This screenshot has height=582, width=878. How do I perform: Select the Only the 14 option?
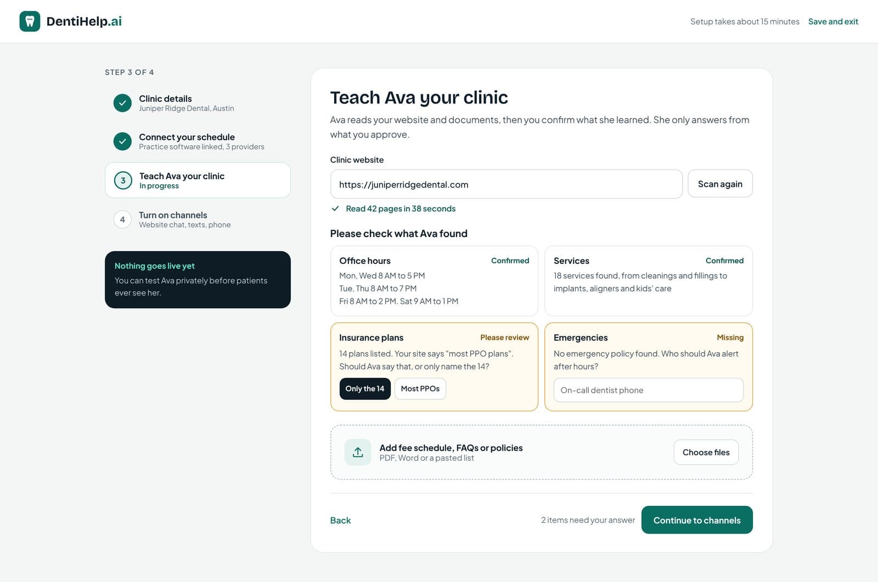point(365,388)
